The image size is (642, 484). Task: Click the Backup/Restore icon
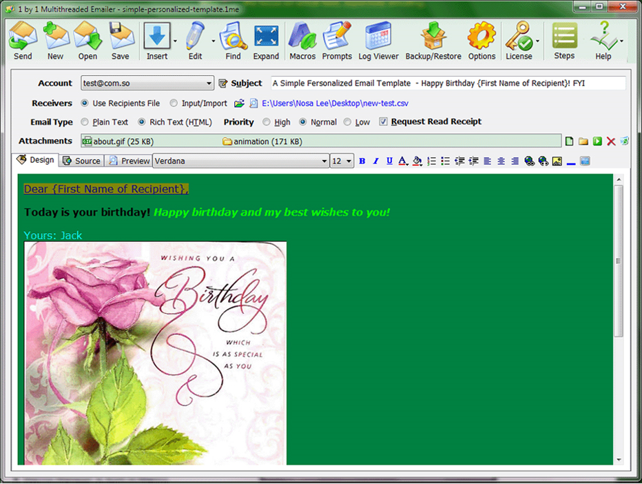[433, 41]
